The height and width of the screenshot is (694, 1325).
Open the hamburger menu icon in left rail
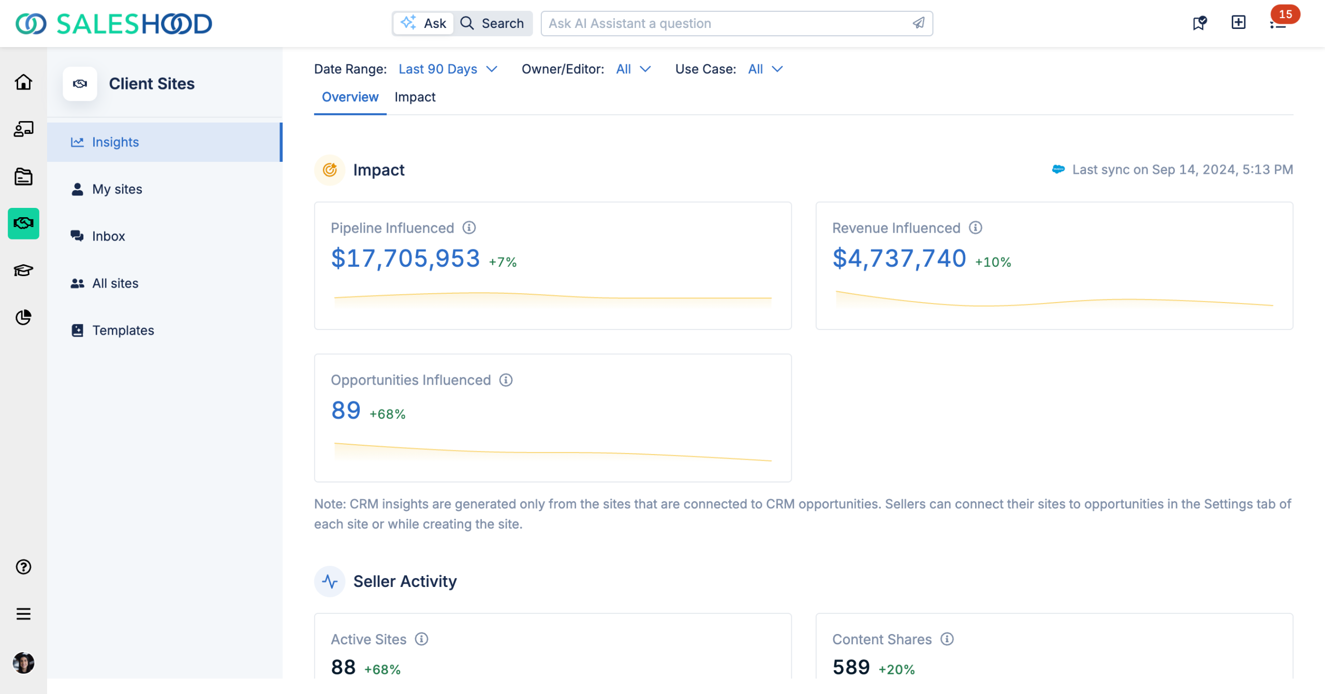[x=23, y=614]
